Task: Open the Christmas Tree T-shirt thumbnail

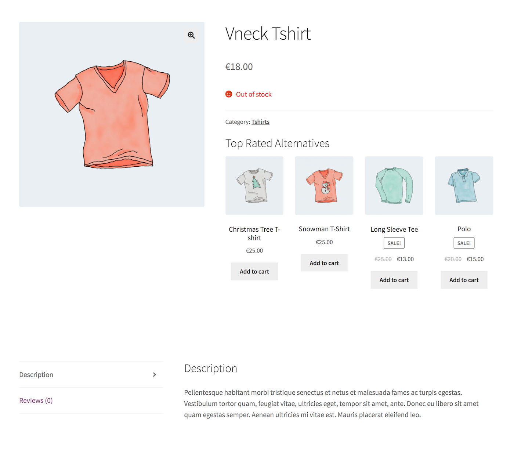Action: point(254,185)
